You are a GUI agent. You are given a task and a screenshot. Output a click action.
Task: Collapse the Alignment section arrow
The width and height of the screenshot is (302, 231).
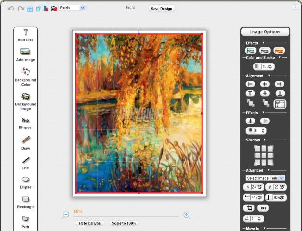tap(269, 76)
